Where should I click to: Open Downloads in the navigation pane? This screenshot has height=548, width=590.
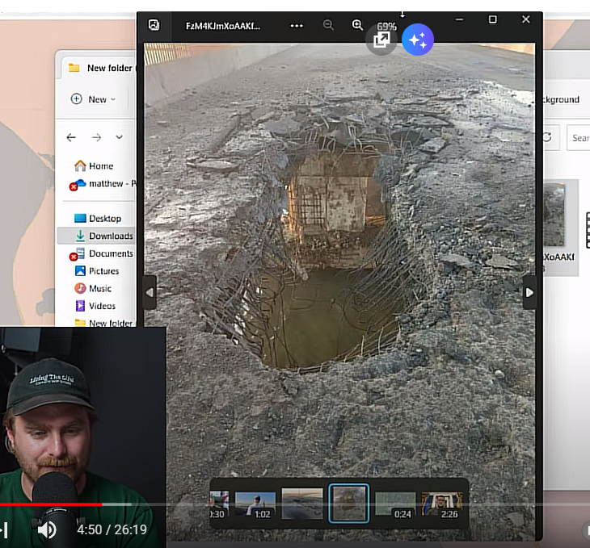coord(111,236)
